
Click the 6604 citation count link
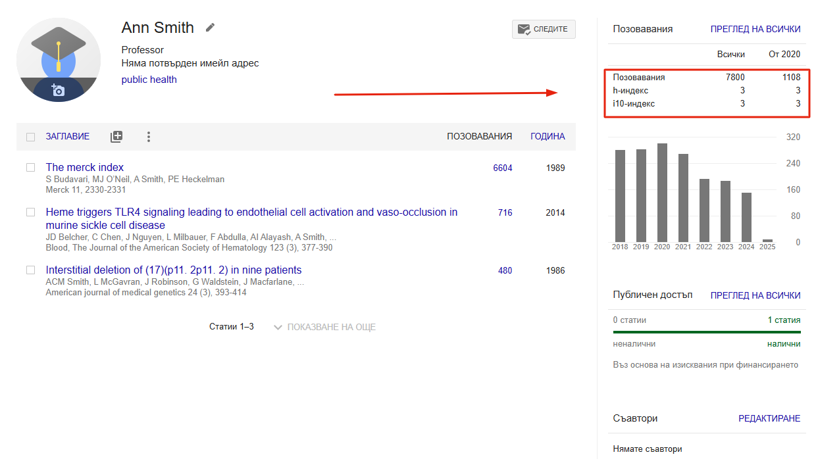503,168
